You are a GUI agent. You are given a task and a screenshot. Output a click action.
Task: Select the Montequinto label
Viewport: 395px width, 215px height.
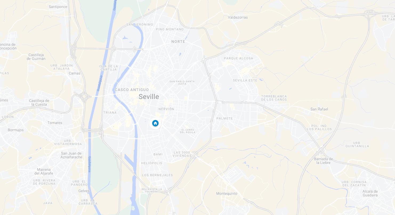point(227,193)
